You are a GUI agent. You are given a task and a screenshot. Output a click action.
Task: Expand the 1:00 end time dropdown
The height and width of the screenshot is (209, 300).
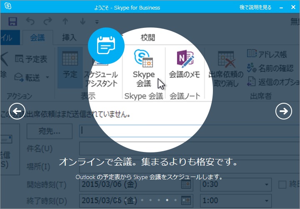coord(266,201)
